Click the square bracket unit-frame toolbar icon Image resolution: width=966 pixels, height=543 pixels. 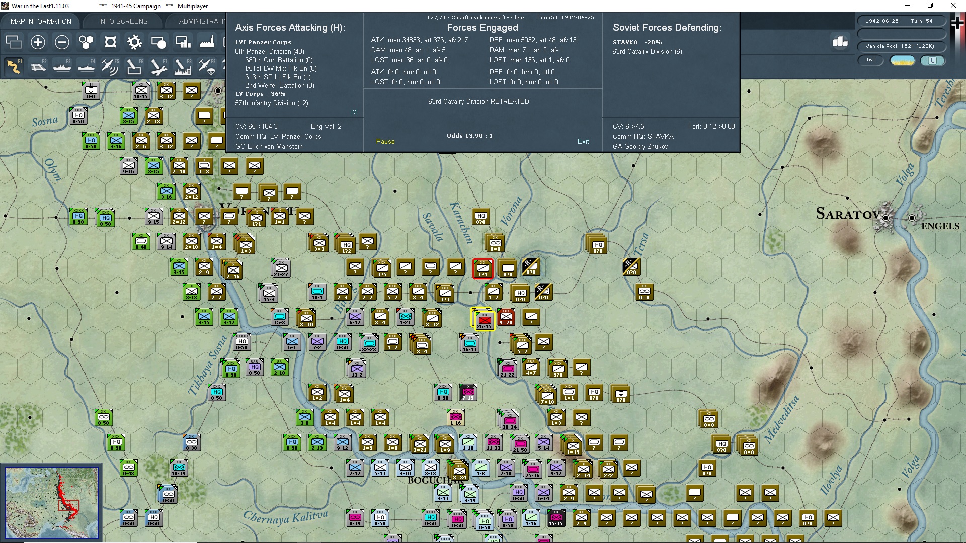tap(110, 42)
